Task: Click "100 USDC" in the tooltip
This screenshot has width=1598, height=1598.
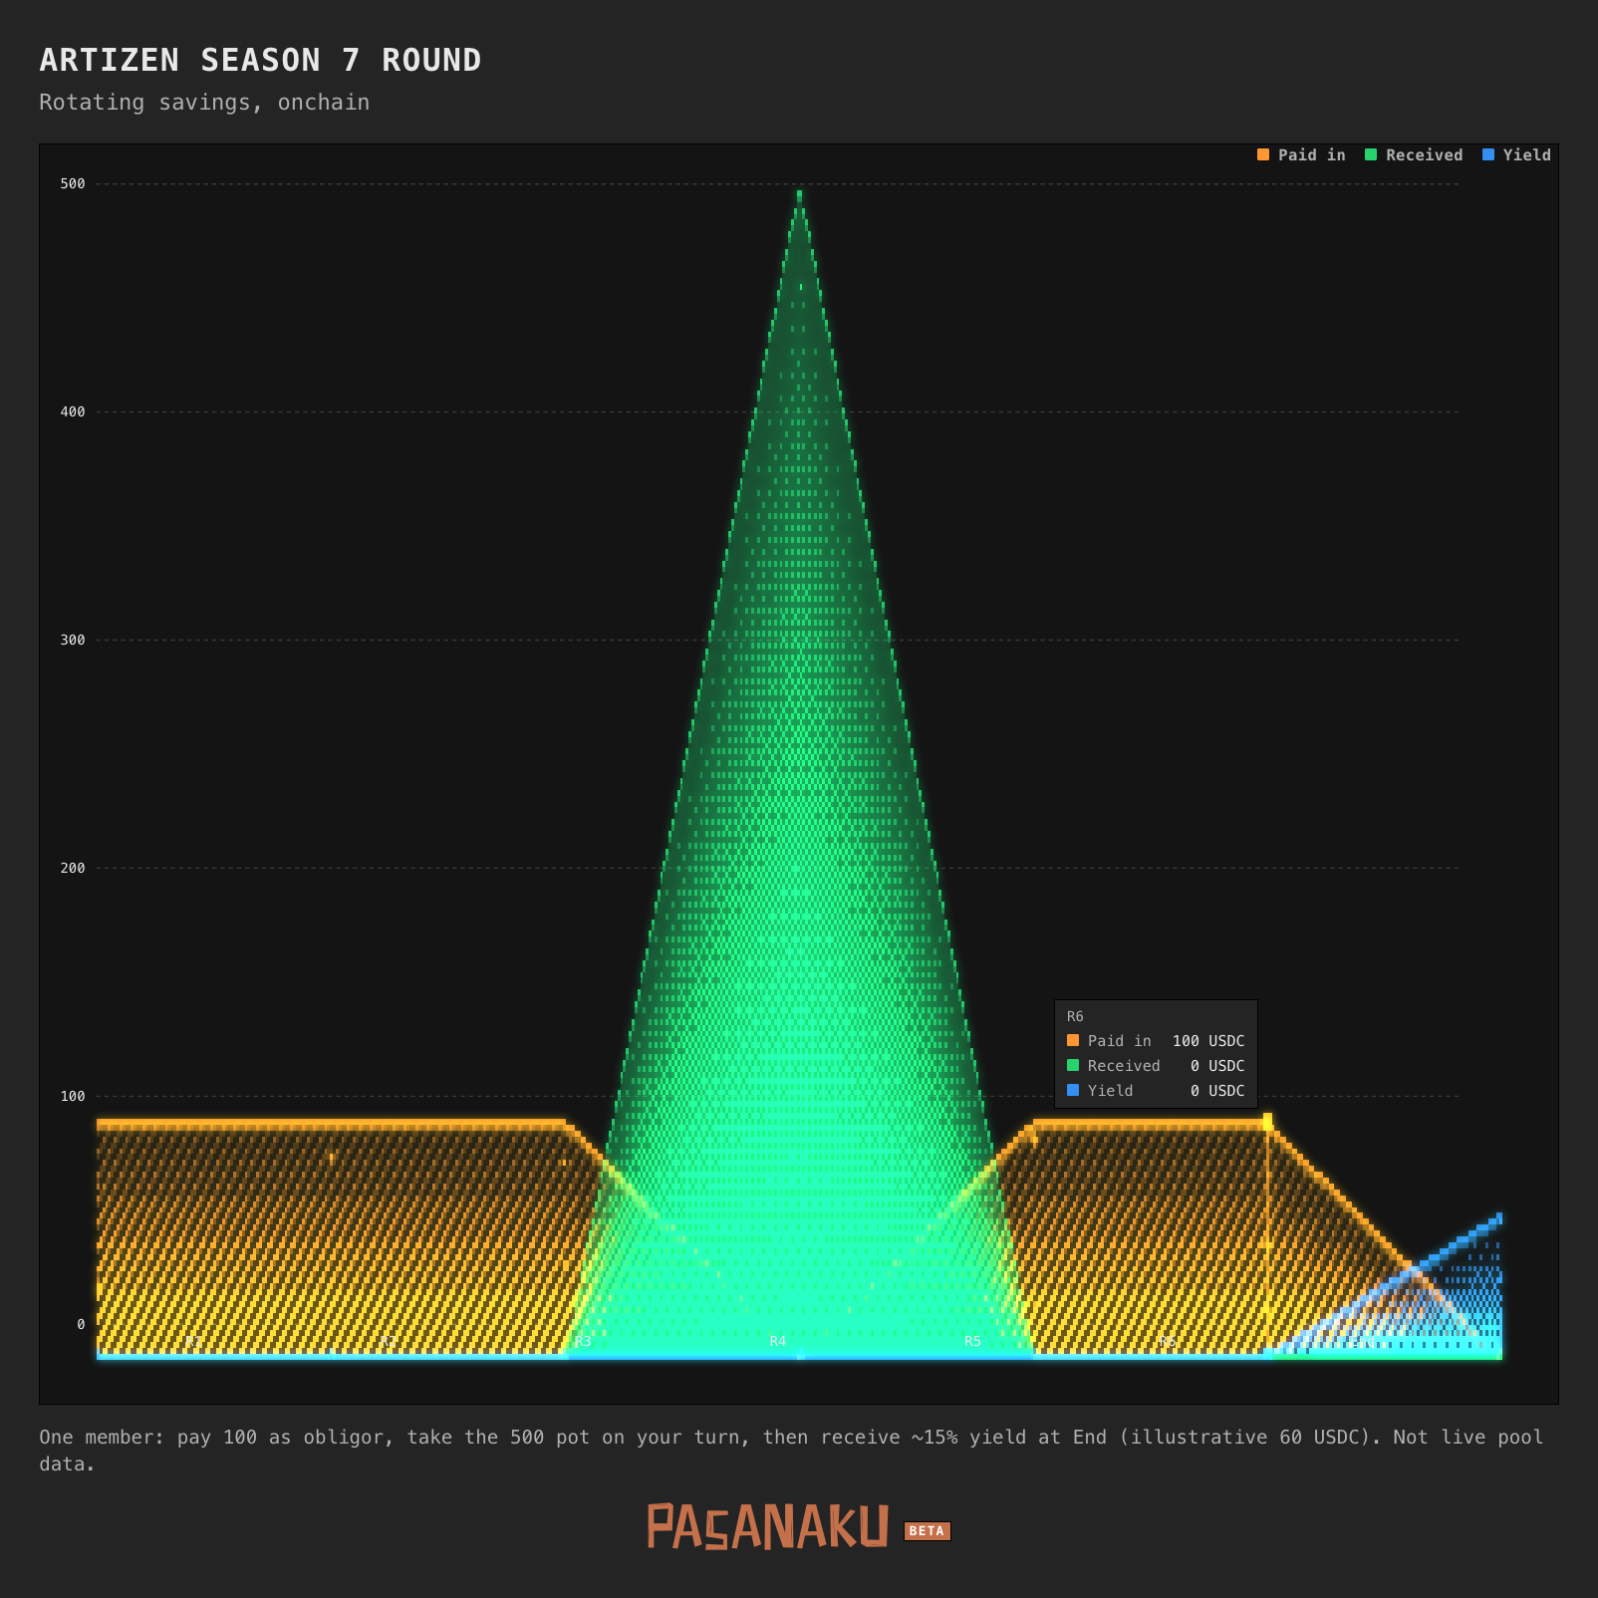Action: tap(1208, 1041)
